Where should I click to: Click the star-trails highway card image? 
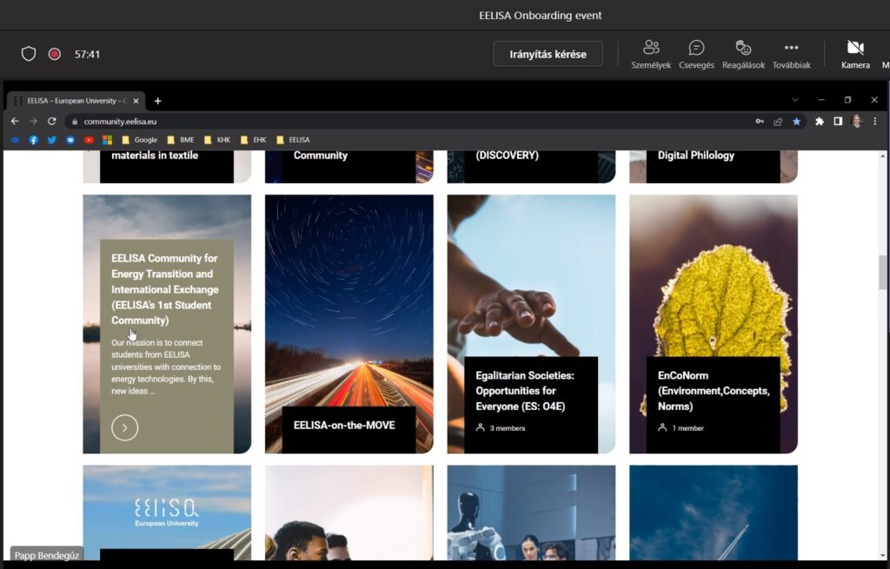click(x=349, y=301)
